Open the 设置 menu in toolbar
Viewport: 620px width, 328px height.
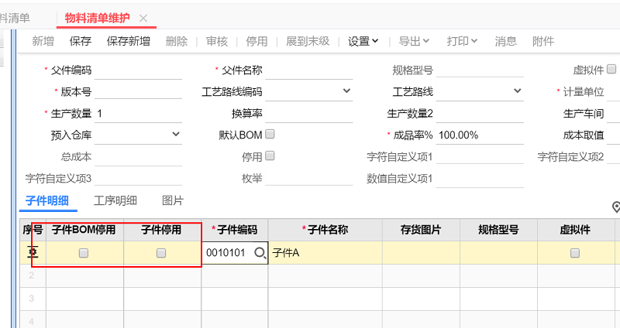[x=363, y=41]
